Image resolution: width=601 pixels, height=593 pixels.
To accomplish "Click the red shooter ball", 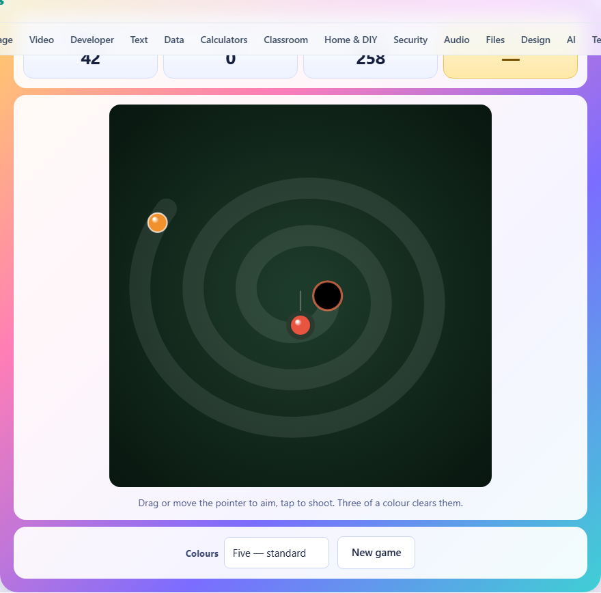I will tap(300, 325).
